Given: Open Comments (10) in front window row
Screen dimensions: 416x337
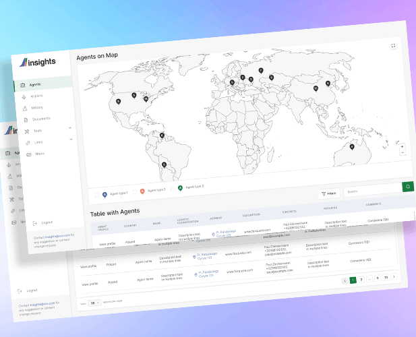Looking at the screenshot, I should 378,220.
